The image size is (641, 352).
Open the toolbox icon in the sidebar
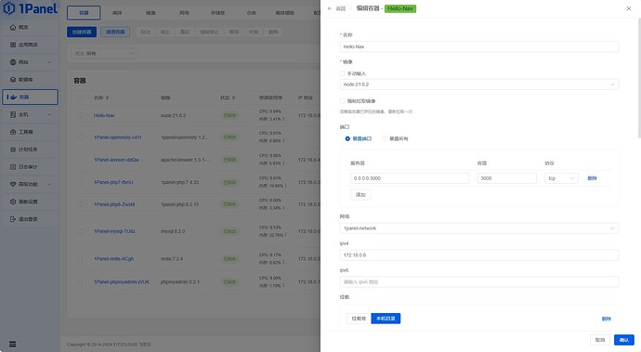coord(13,132)
